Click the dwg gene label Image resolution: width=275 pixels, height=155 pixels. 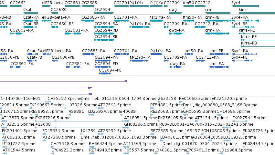tap(173, 9)
